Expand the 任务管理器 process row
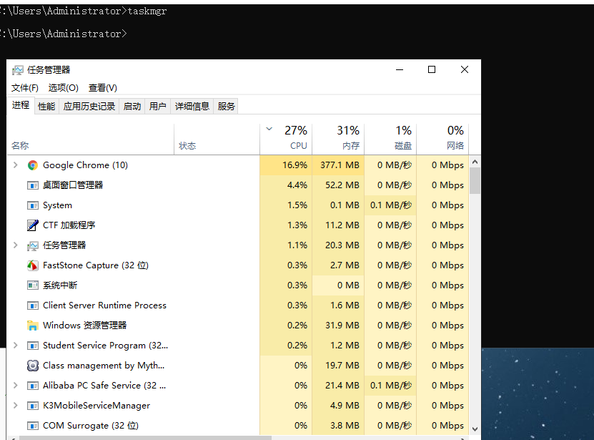 [x=15, y=245]
